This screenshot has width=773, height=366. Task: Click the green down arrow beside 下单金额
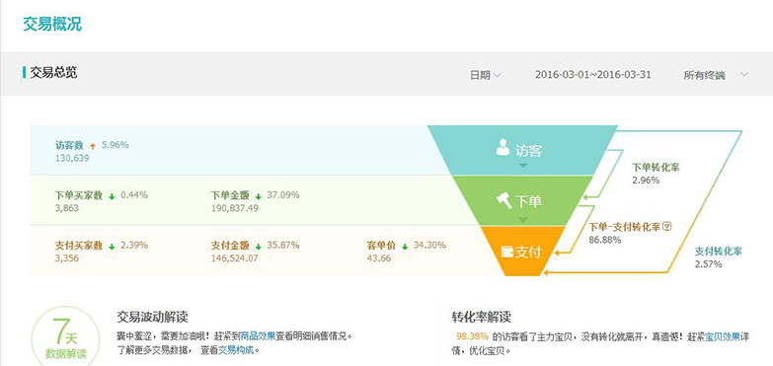(259, 196)
